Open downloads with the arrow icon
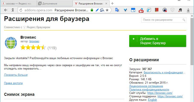This screenshot has height=102, width=194. [x=188, y=10]
